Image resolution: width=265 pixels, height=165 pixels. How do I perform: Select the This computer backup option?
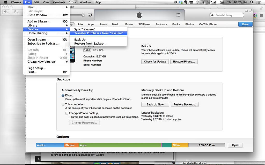pos(63,104)
